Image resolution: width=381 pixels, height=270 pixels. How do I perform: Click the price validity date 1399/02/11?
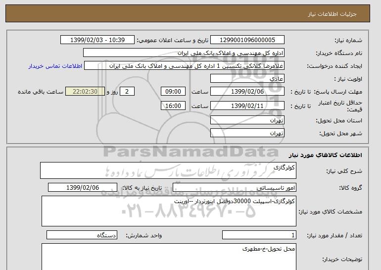247,106
